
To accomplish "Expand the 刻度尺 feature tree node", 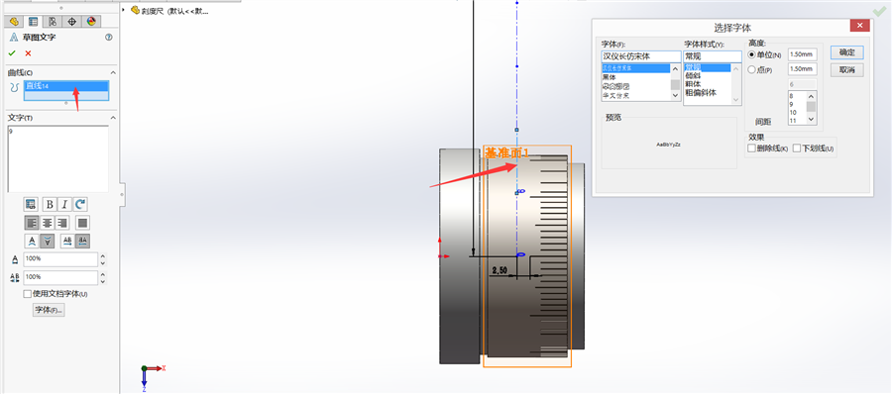I will [124, 10].
